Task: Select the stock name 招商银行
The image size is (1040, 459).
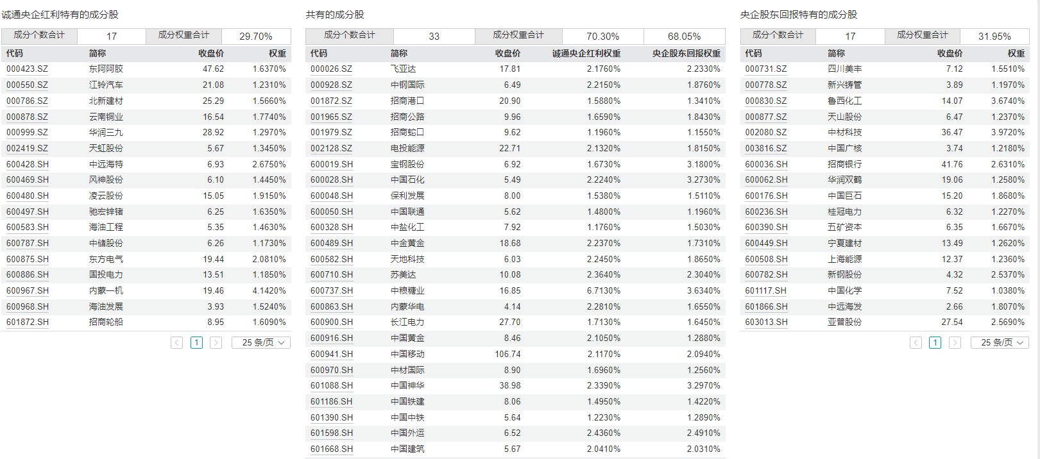Action: (x=844, y=164)
